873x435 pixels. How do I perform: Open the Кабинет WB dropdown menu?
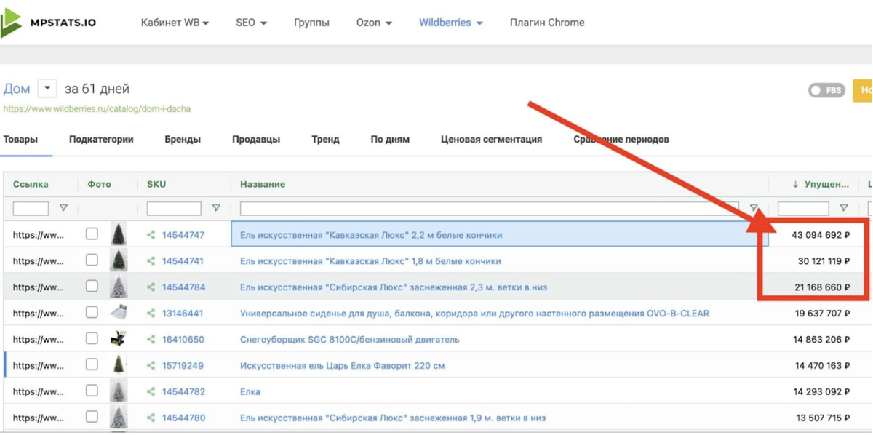click(x=175, y=23)
